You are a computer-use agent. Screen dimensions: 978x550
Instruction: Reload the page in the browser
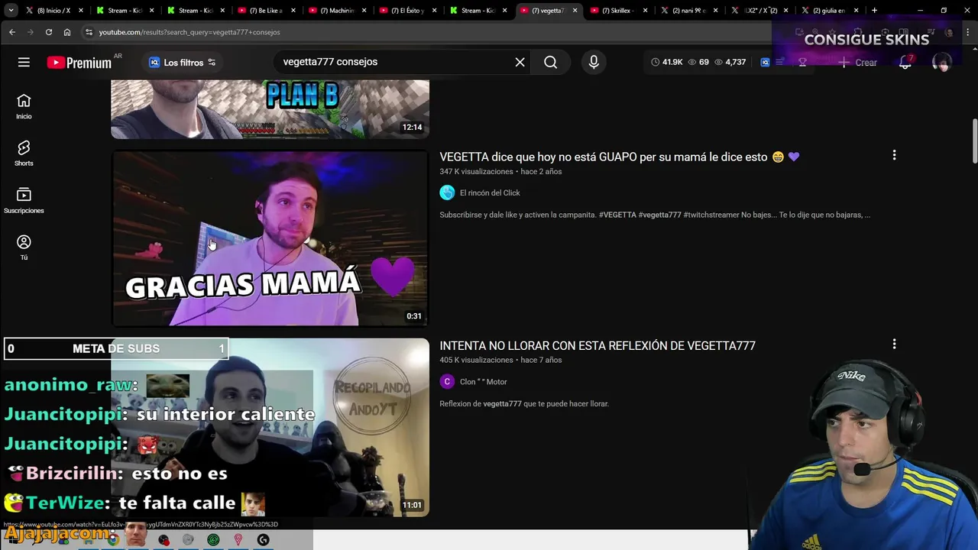pyautogui.click(x=49, y=32)
